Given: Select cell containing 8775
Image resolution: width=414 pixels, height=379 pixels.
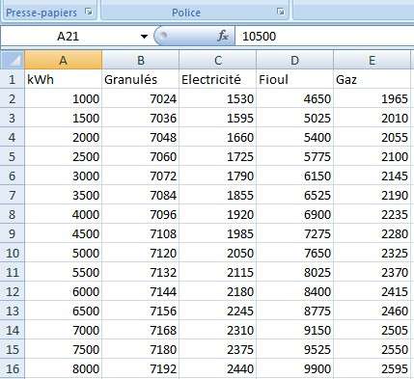Looking at the screenshot, I should 294,311.
